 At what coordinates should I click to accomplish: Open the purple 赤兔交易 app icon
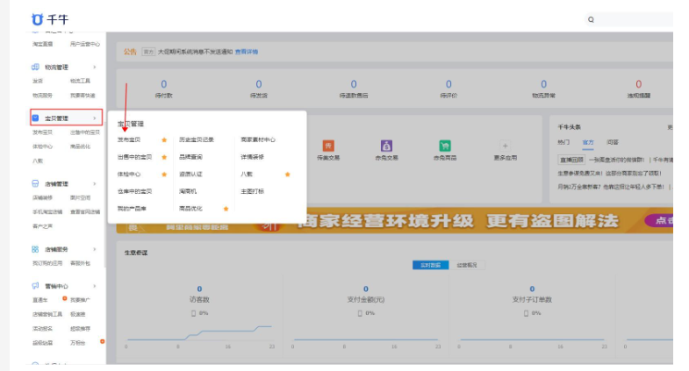386,146
